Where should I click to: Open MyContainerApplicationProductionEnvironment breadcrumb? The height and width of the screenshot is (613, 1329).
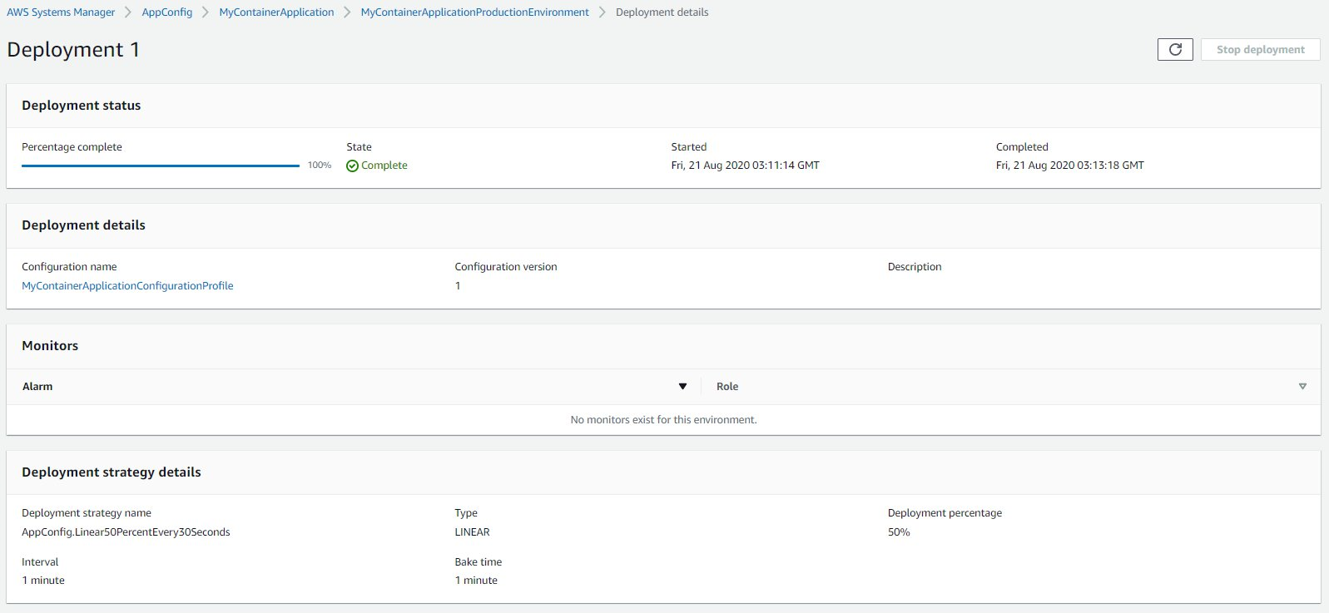[x=474, y=12]
